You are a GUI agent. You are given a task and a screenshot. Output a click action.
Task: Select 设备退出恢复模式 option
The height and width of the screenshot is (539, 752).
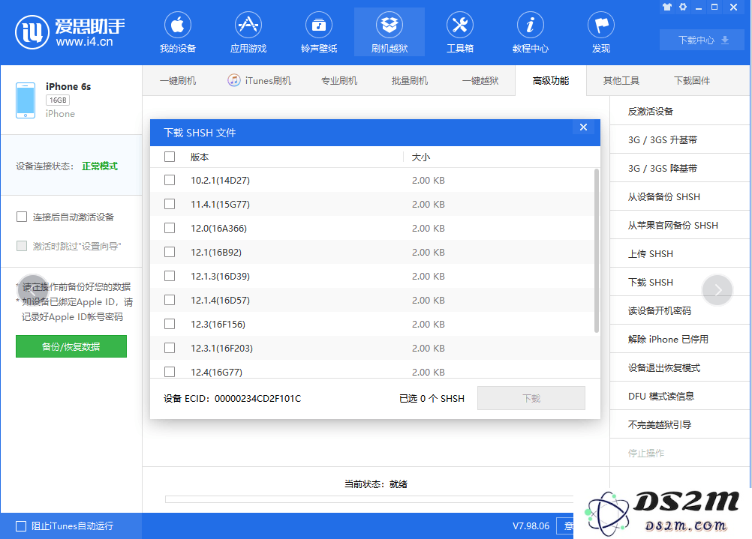coord(680,367)
